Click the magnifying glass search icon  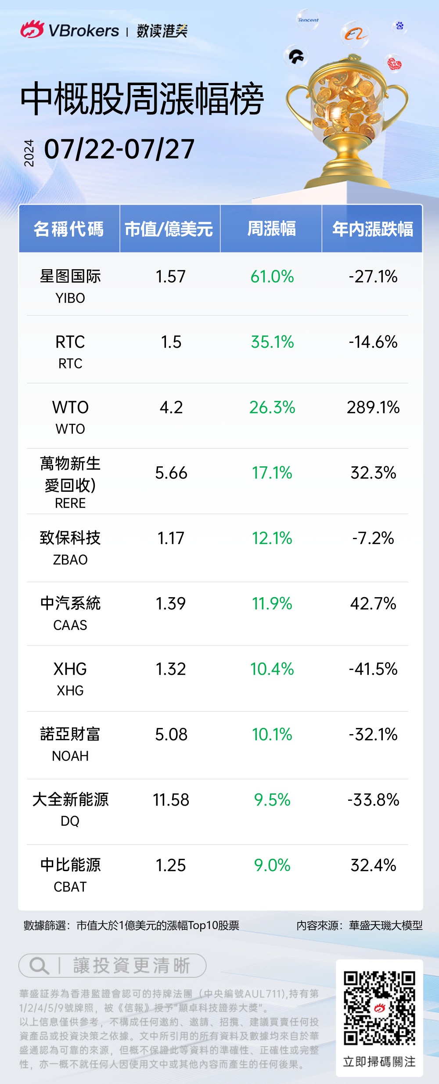[x=39, y=965]
